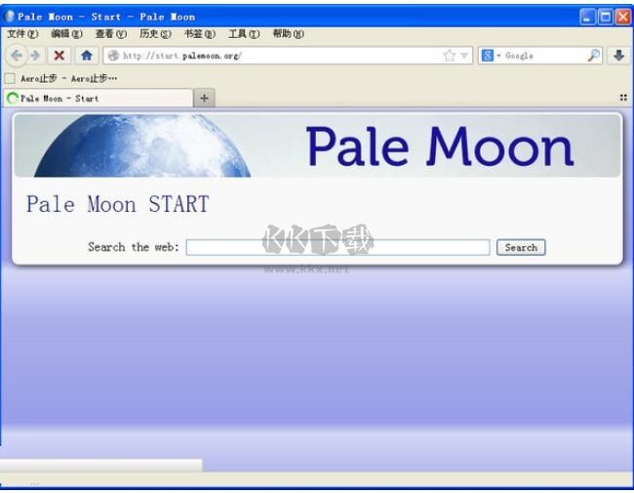Viewport: 634px width, 493px height.
Task: Open the tab groups grid icon
Action: pyautogui.click(x=623, y=98)
